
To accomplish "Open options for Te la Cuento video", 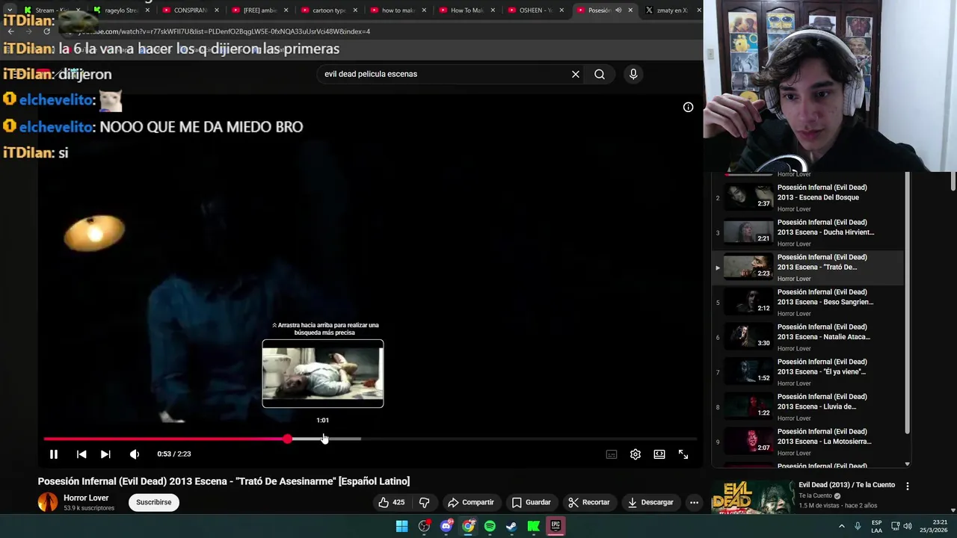I will (908, 486).
